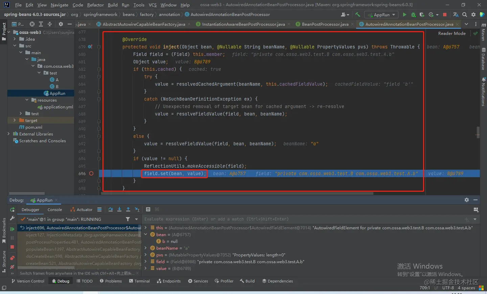Switch to the Console tab in debugger

click(55, 210)
